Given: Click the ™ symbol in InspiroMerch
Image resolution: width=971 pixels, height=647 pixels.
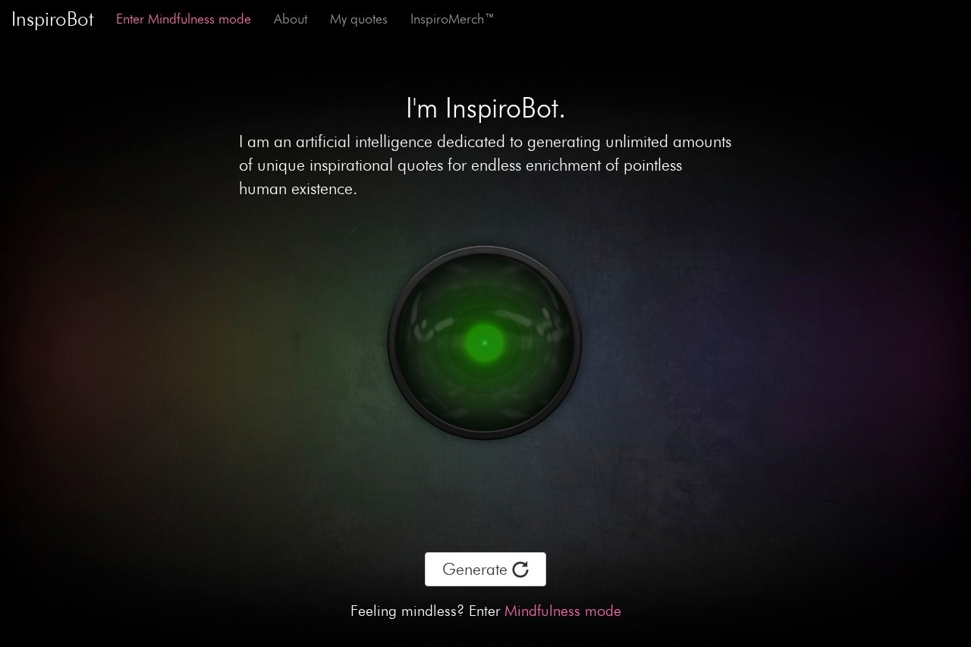Looking at the screenshot, I should [489, 17].
